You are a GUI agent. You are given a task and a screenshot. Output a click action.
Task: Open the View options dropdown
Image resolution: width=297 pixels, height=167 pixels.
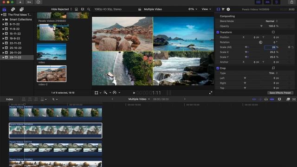coord(206,9)
